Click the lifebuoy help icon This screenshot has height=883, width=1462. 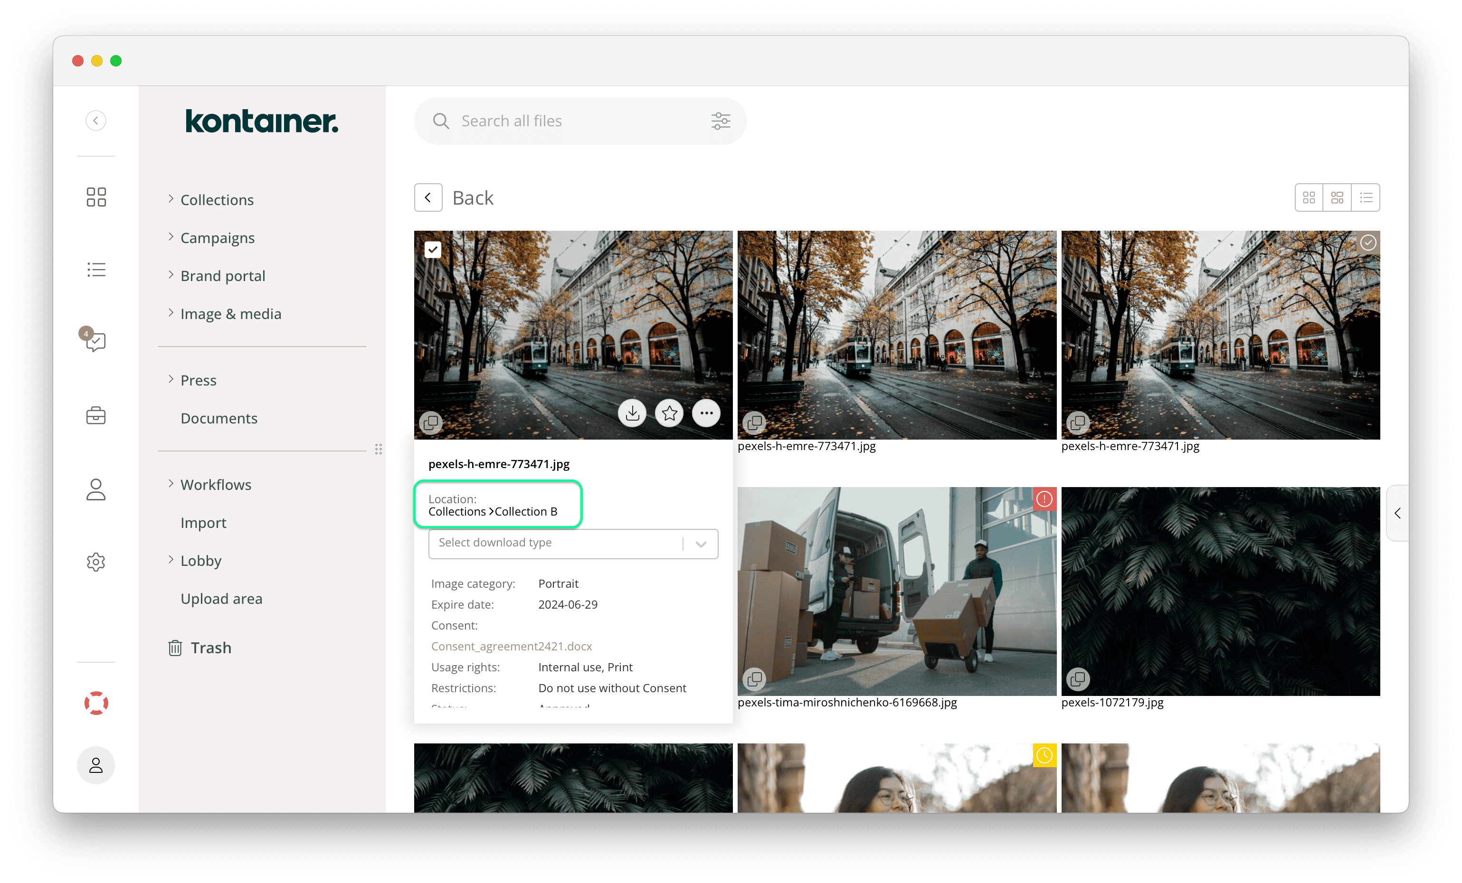[x=95, y=704]
